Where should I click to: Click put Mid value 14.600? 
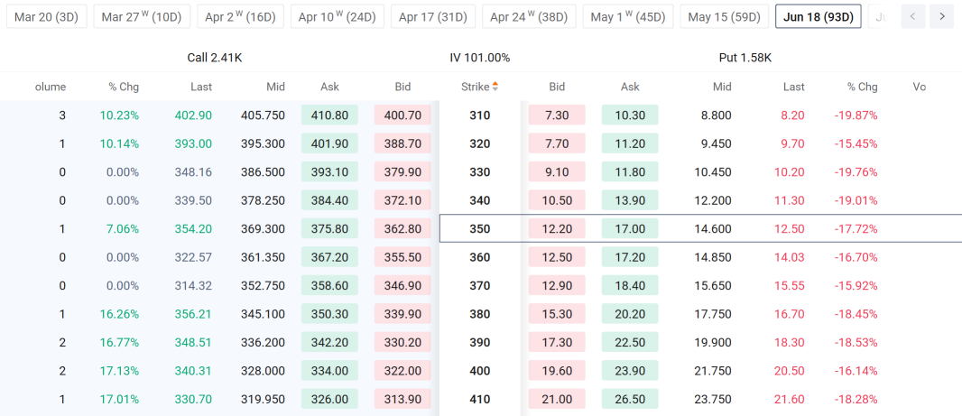715,229
